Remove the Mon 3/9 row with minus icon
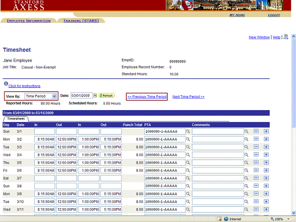Image resolution: width=296 pixels, height=222 pixels. click(256, 194)
